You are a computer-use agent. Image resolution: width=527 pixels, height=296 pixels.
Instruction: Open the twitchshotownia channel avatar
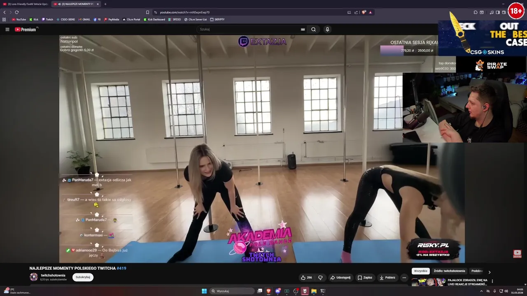34,277
